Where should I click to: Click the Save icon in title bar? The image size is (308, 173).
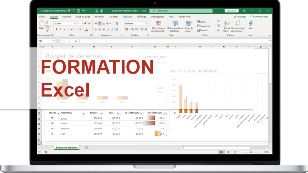78,11
